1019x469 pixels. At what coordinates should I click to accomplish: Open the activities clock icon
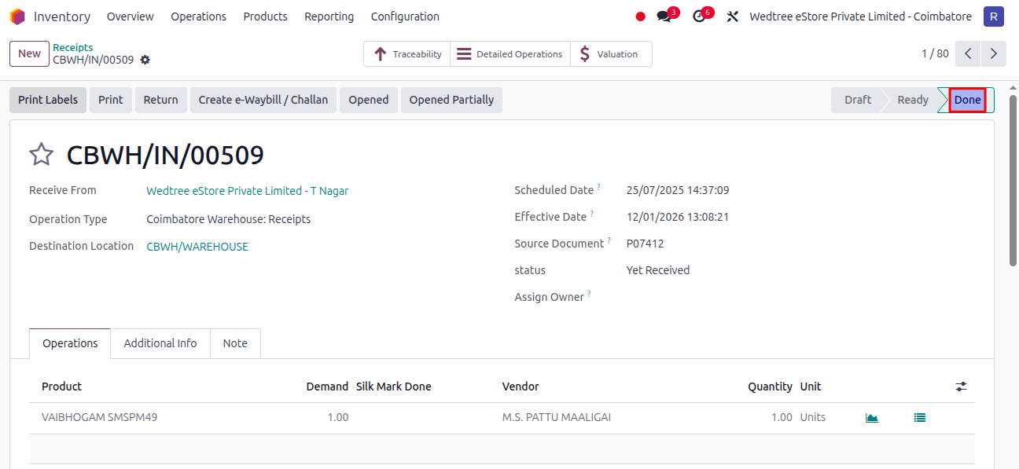click(699, 16)
